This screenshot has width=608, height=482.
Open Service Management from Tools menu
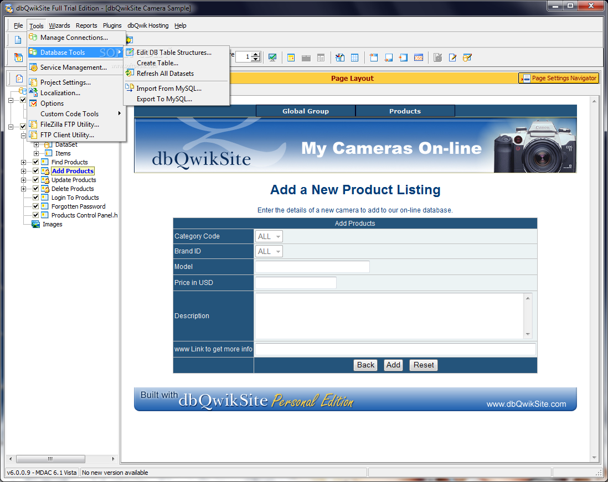tap(77, 68)
